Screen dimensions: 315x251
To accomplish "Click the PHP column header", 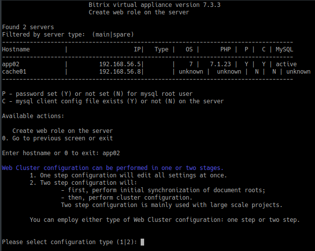I will click(x=225, y=49).
